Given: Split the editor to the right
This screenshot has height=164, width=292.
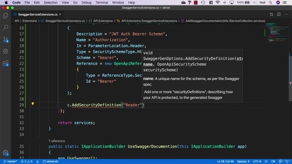Looking at the screenshot, I should (x=279, y=14).
